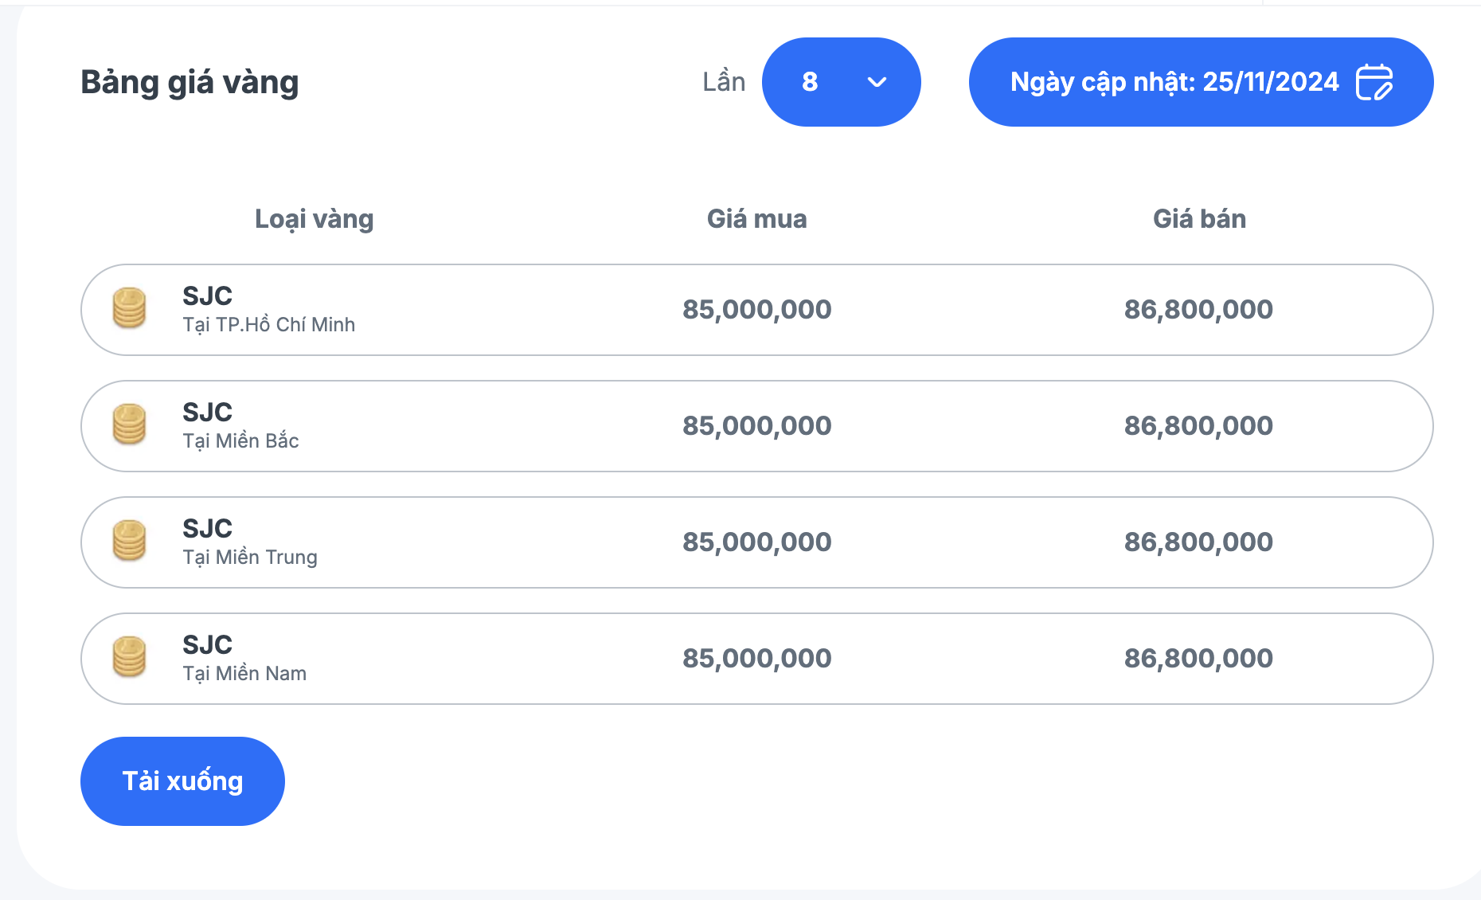Viewport: 1481px width, 900px height.
Task: Click the Giá mua column header
Action: click(x=756, y=219)
